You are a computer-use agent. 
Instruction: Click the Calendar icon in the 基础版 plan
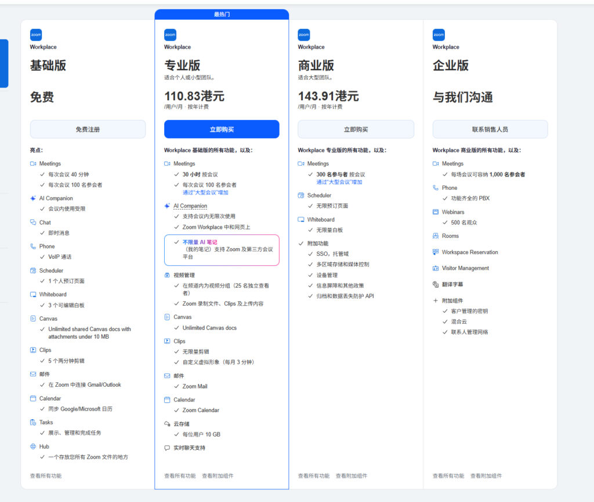click(33, 398)
